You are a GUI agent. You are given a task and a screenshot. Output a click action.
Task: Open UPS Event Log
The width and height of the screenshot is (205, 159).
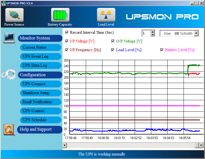tap(40, 57)
